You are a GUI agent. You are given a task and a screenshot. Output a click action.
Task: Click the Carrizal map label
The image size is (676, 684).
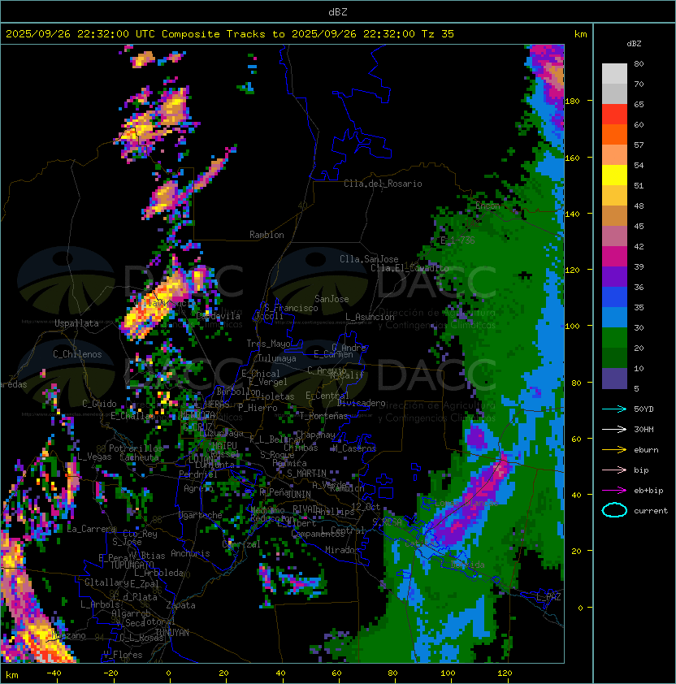[x=241, y=544]
